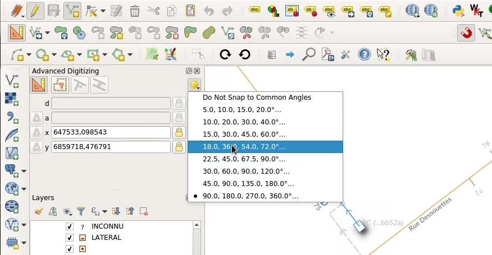The height and width of the screenshot is (255, 492).
Task: Click the magnifying glass icon
Action: 308,54
